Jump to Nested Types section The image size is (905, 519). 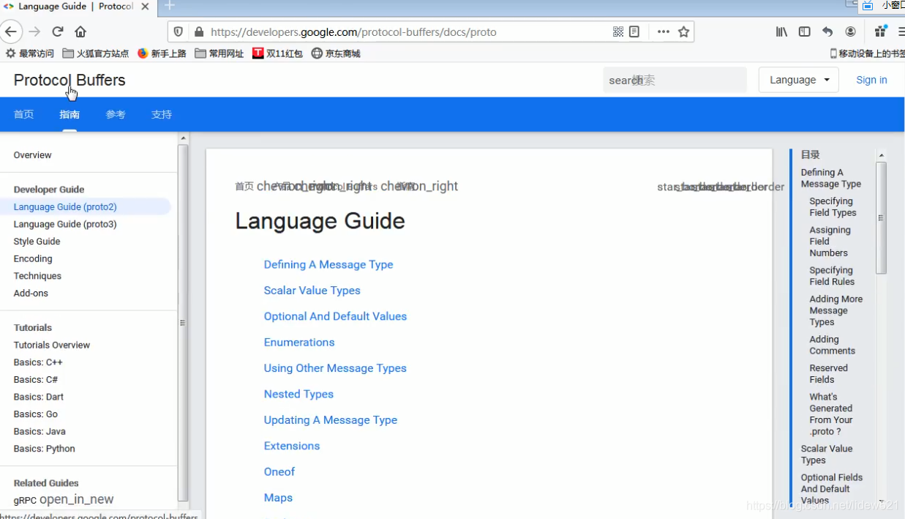pyautogui.click(x=298, y=394)
